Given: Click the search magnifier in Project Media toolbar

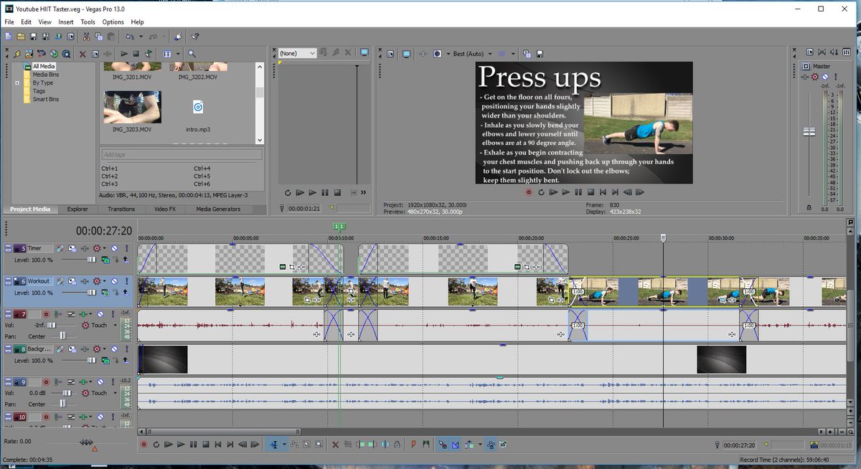Looking at the screenshot, I should pyautogui.click(x=192, y=54).
